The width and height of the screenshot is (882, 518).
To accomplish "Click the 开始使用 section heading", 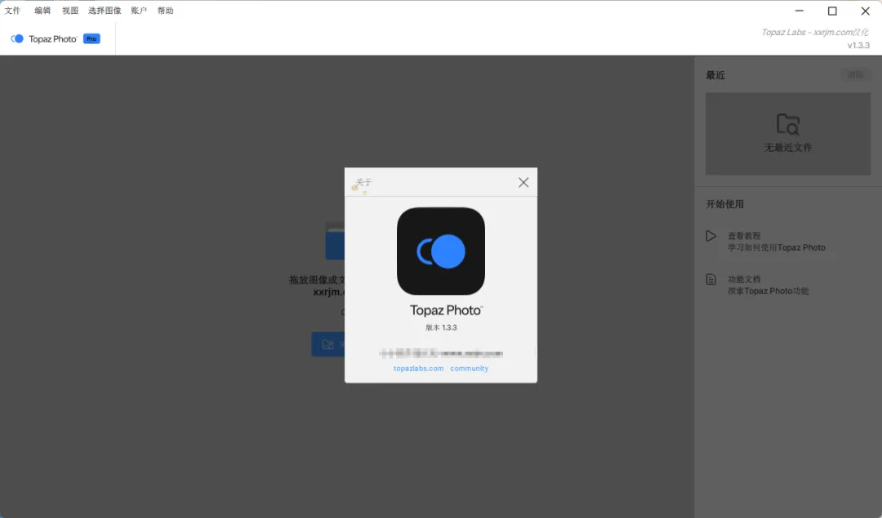I will click(725, 204).
